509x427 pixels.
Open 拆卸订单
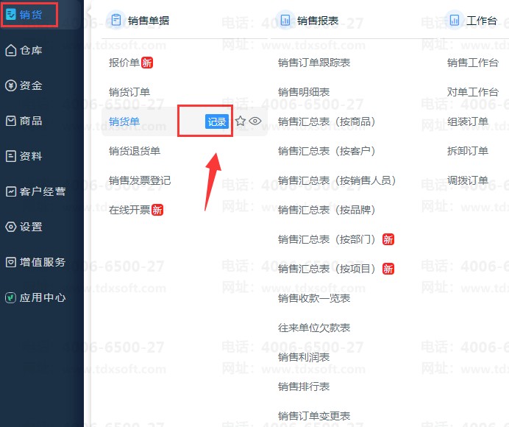[x=468, y=151]
